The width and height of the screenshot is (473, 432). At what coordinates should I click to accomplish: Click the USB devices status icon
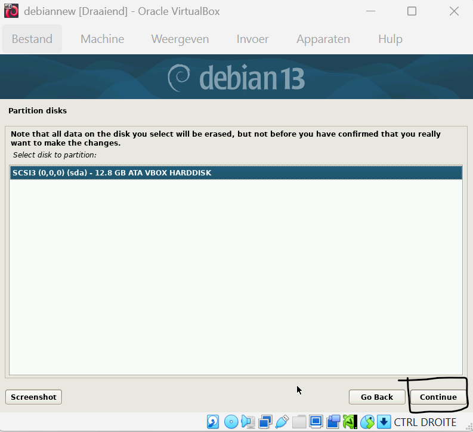click(282, 422)
